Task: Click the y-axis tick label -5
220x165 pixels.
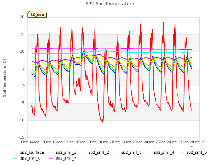Action: [23, 103]
